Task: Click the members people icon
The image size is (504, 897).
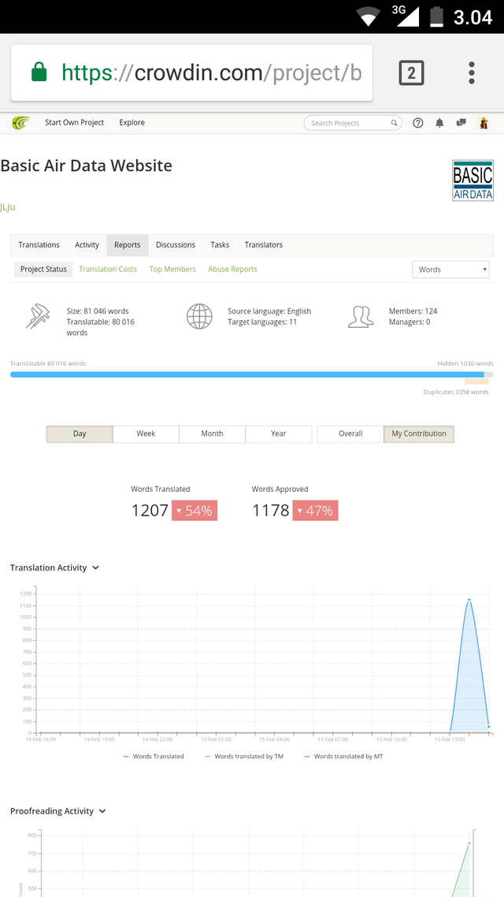Action: [x=361, y=316]
